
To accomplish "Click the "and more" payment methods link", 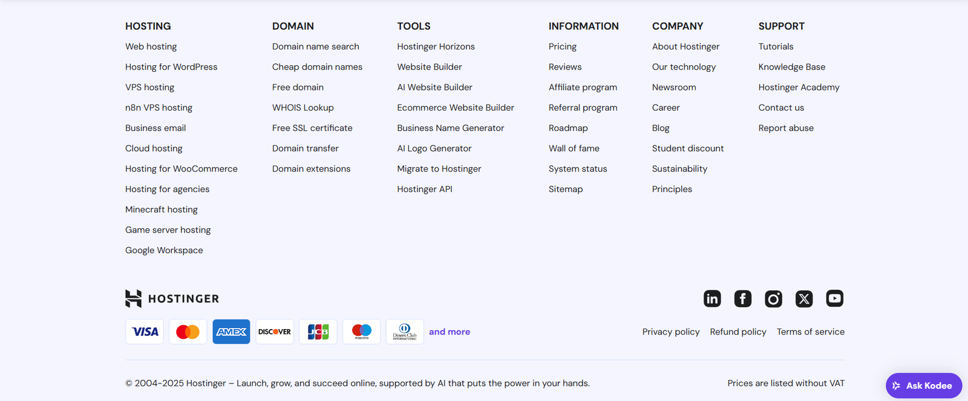I will click(450, 332).
